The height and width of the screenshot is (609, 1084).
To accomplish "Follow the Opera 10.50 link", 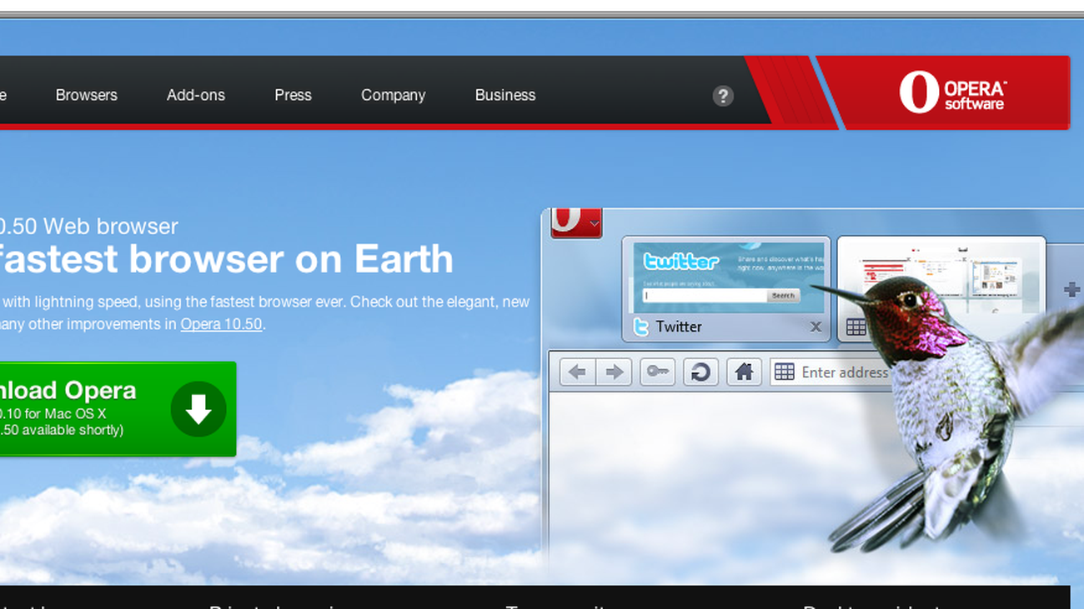I will (221, 324).
